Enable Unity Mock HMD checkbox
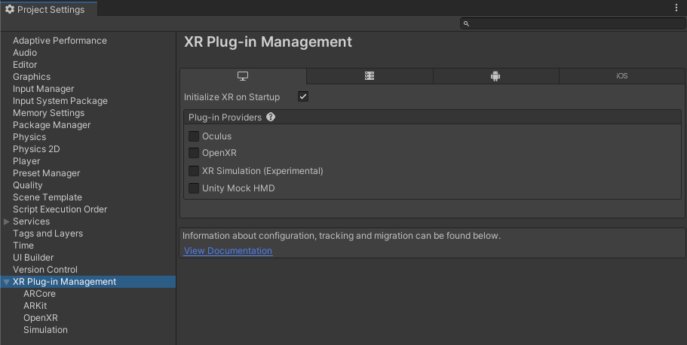 pos(194,188)
